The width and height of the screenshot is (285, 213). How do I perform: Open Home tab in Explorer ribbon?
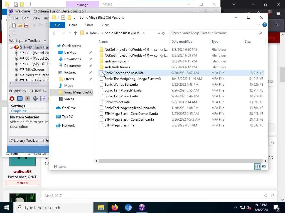[73, 25]
